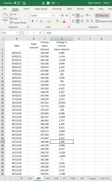Viewport: 112px width, 181px height.
Task: Click Align Right icon
Action: pos(82,21)
